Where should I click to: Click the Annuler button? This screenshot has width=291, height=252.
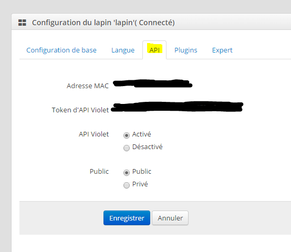point(170,218)
